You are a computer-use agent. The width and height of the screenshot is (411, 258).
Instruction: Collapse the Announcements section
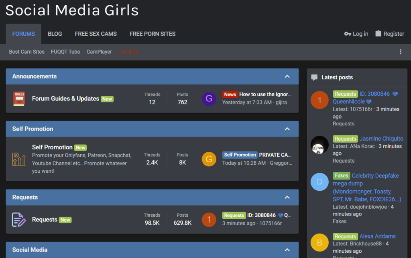(x=287, y=77)
